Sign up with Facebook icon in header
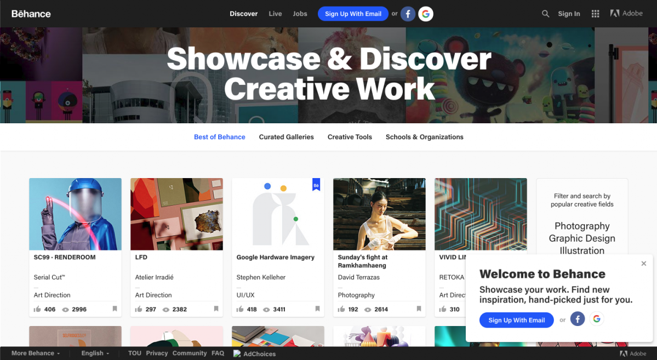Screen dimensions: 657x360 point(408,14)
